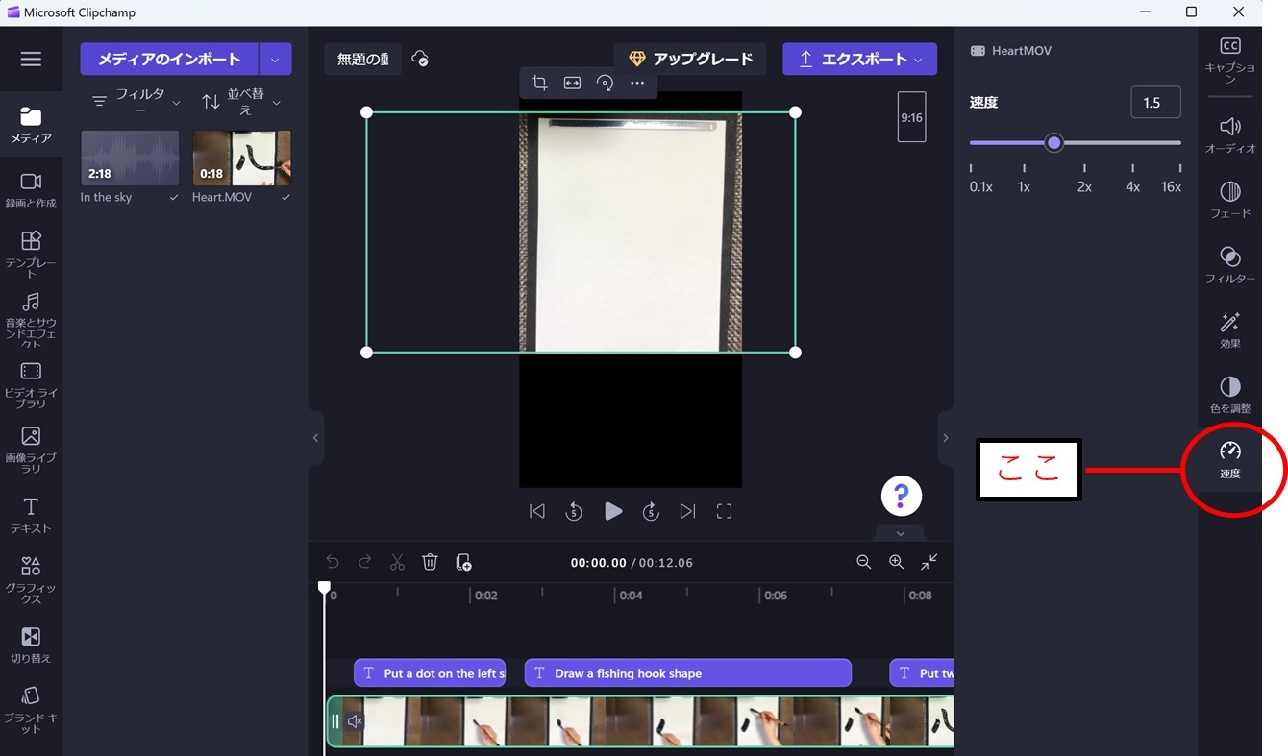The image size is (1288, 756).
Task: Toggle the 9:16 aspect ratio button
Action: [911, 117]
